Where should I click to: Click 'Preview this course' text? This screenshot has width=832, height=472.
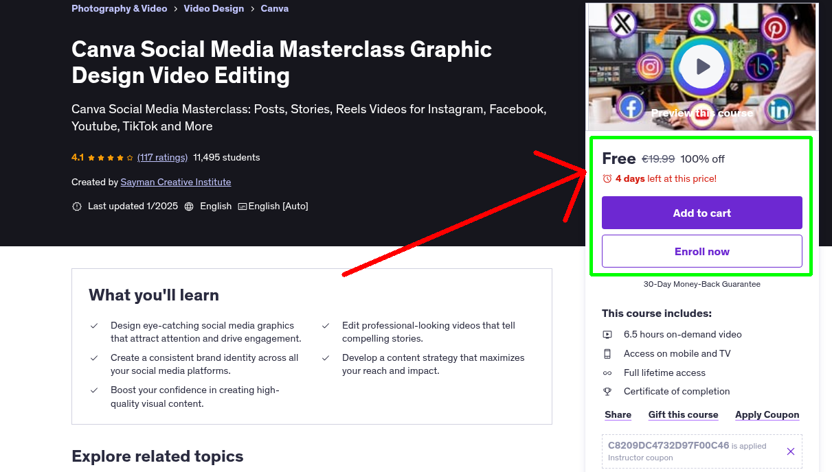tap(702, 113)
